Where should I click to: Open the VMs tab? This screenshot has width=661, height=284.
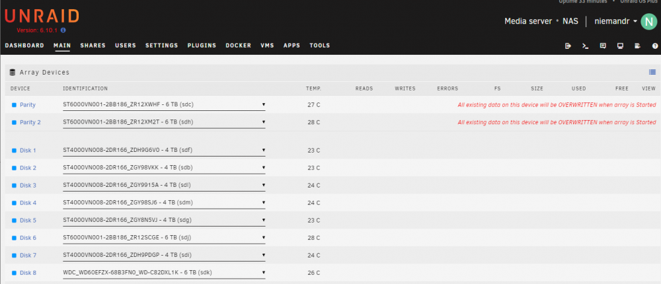click(x=267, y=46)
